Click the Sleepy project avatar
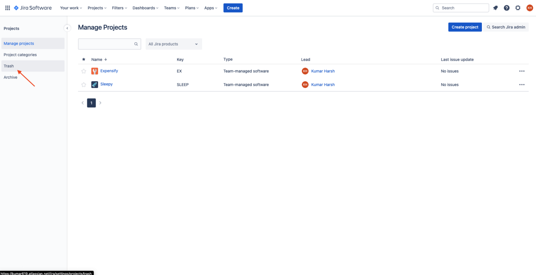 pyautogui.click(x=95, y=84)
